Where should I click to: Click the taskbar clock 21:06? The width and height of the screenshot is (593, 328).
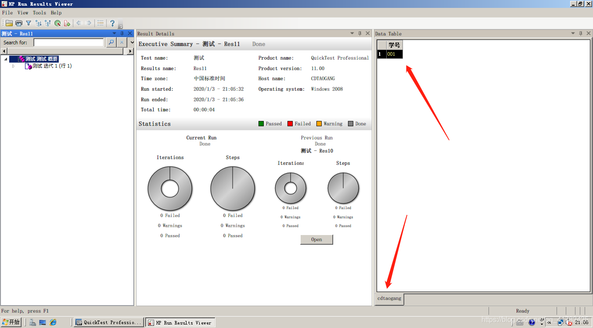pos(582,322)
